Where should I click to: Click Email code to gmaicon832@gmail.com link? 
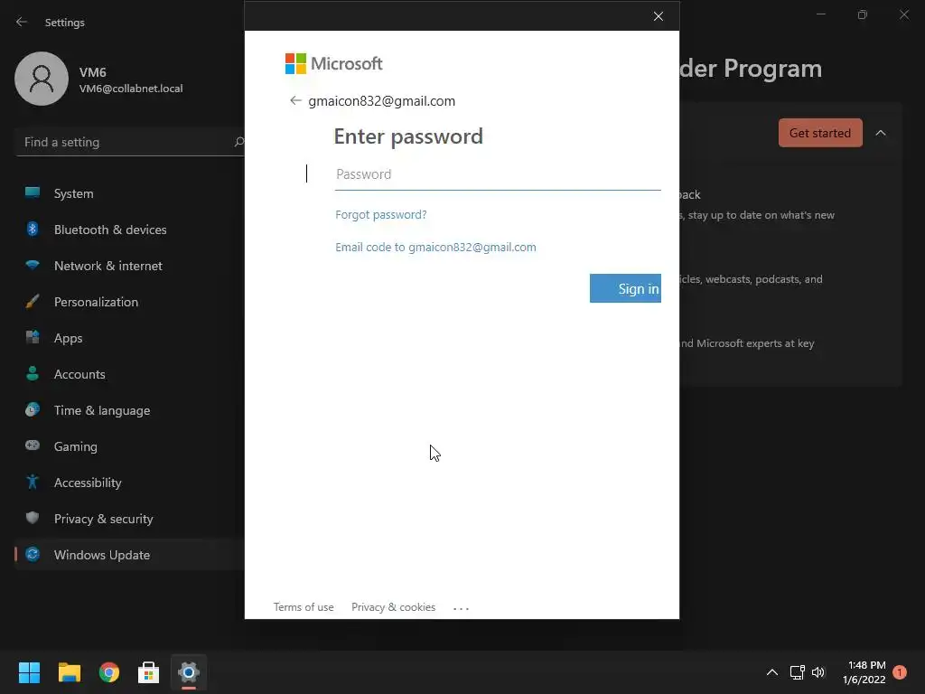pyautogui.click(x=435, y=247)
